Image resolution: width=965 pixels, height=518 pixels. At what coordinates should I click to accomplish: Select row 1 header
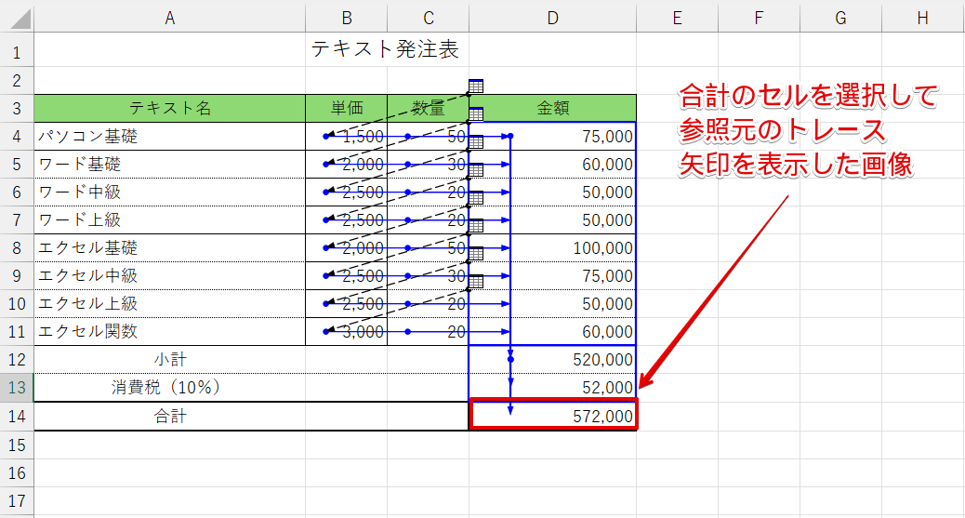coord(17,50)
